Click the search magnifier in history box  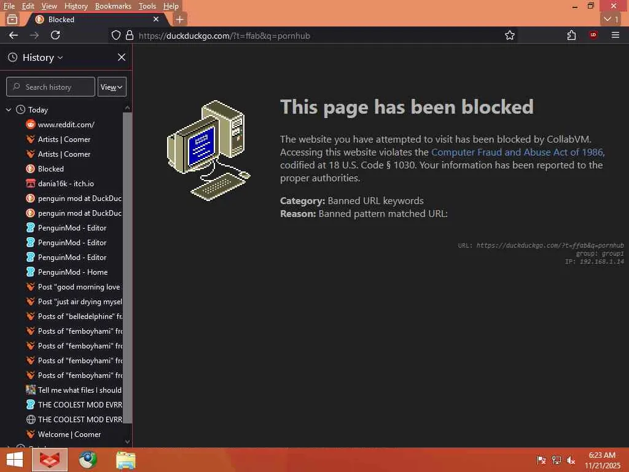click(17, 86)
